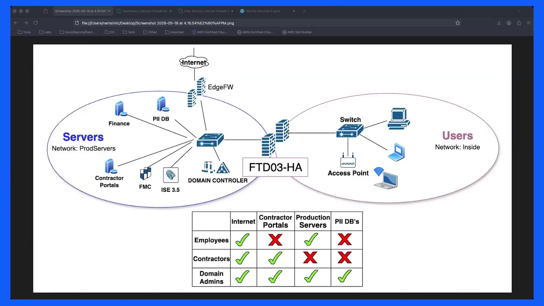
Task: Open a new tab with the plus button
Action: tap(304, 11)
